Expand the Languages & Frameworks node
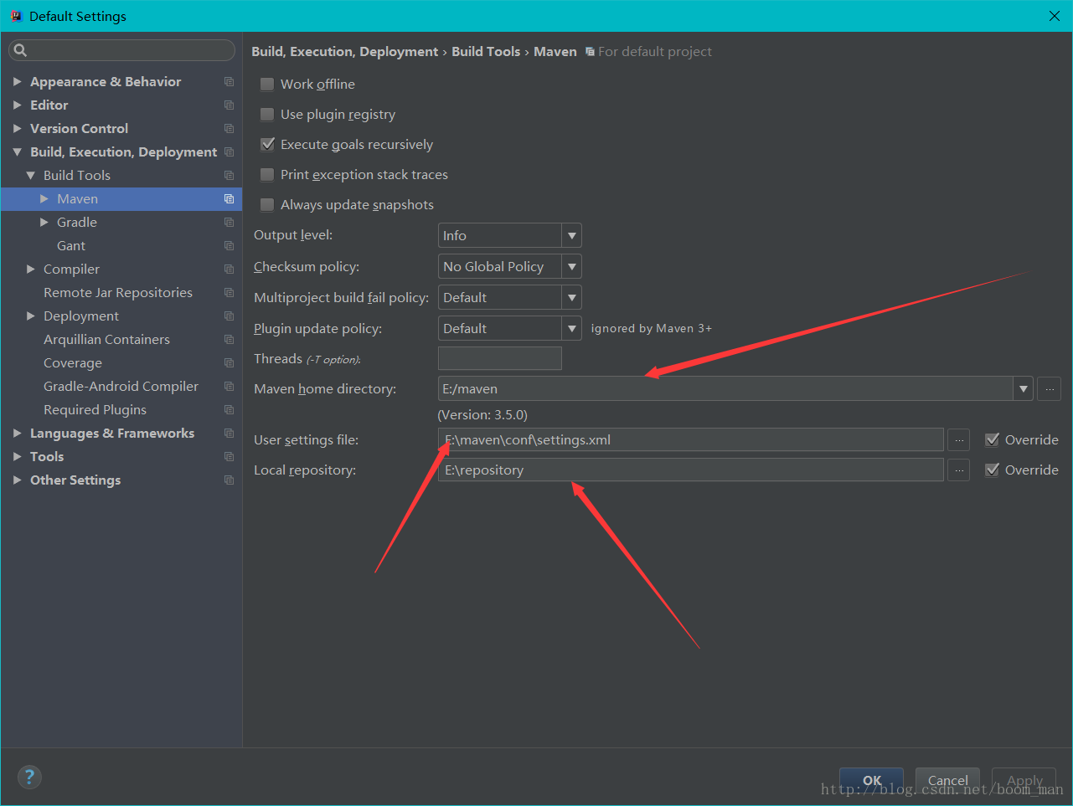The height and width of the screenshot is (806, 1073). [17, 434]
